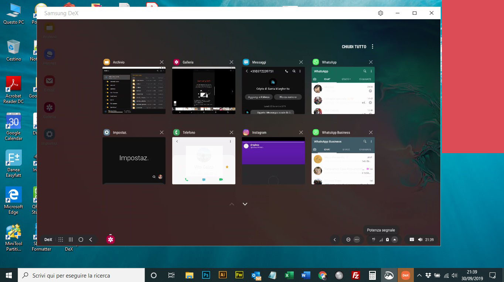
Task: Click the 4G network status icon
Action: coord(374,240)
